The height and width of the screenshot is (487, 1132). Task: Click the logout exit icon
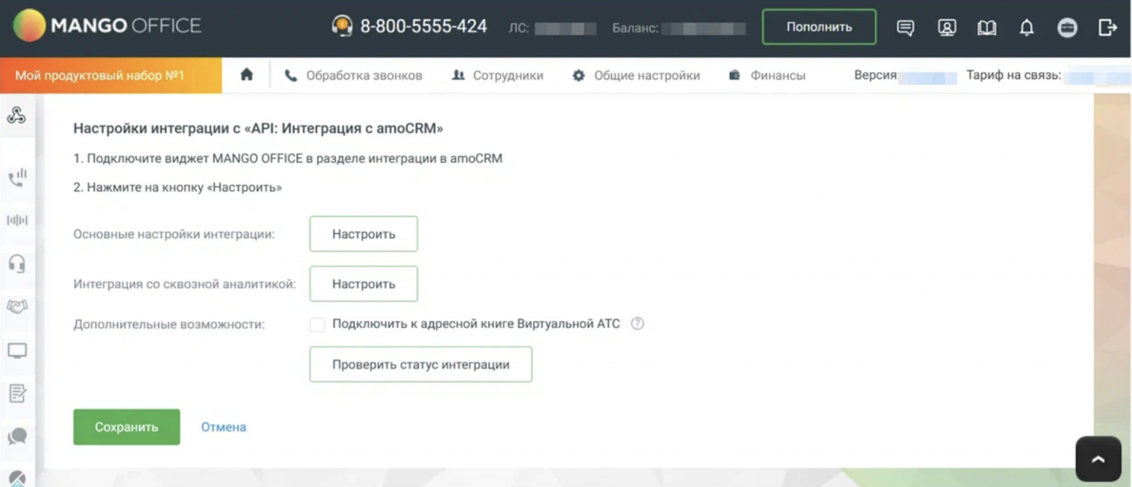[x=1107, y=28]
